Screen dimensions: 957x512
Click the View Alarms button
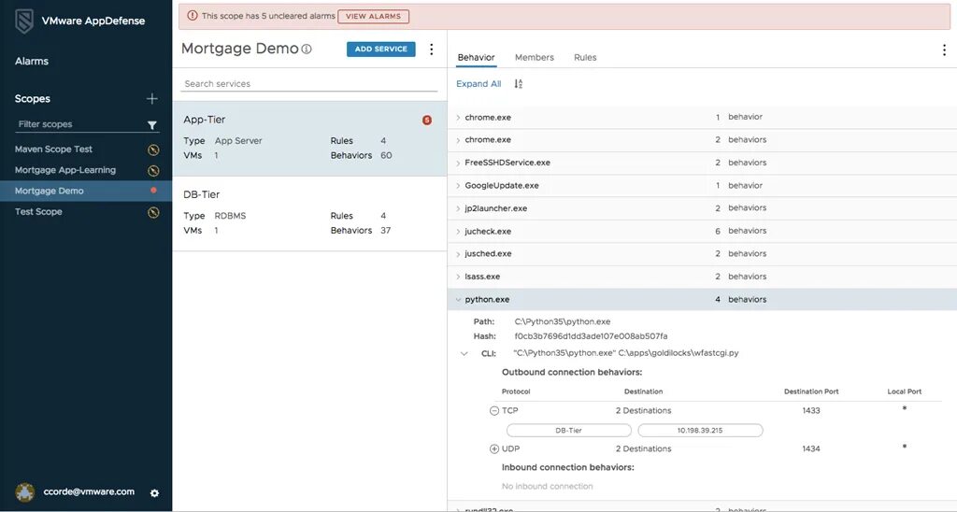pyautogui.click(x=374, y=17)
